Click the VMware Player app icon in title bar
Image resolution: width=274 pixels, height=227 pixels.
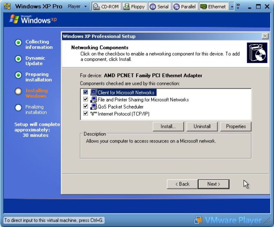7,6
